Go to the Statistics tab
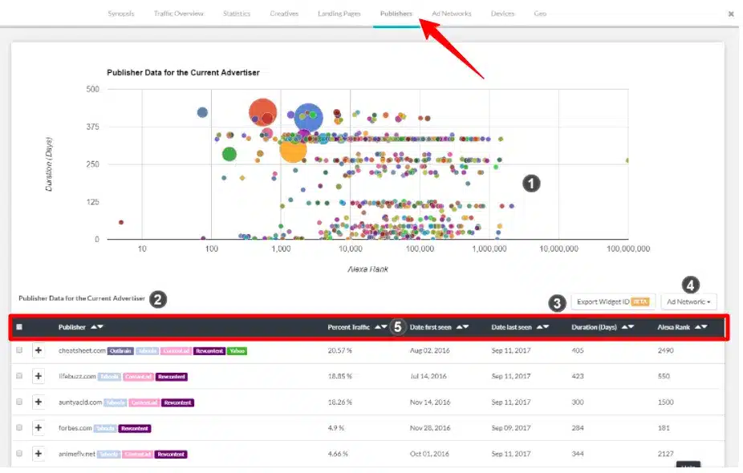 (237, 14)
